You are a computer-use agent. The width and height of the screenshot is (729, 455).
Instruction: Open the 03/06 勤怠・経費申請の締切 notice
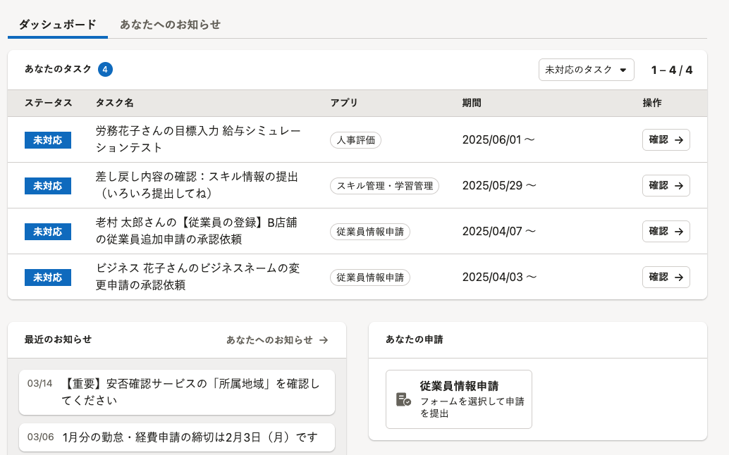click(177, 437)
